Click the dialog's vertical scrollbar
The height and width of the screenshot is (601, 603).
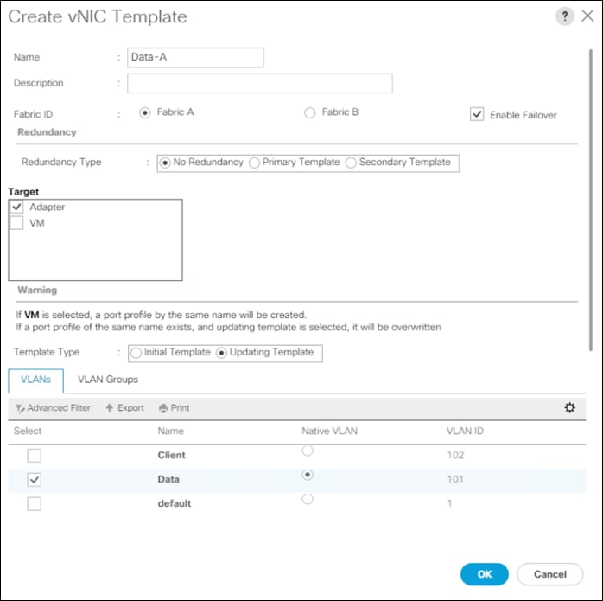point(591,201)
